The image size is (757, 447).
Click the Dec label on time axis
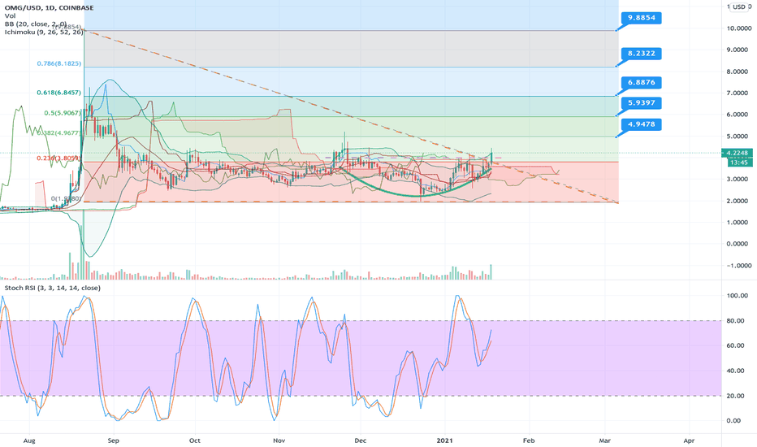[360, 440]
